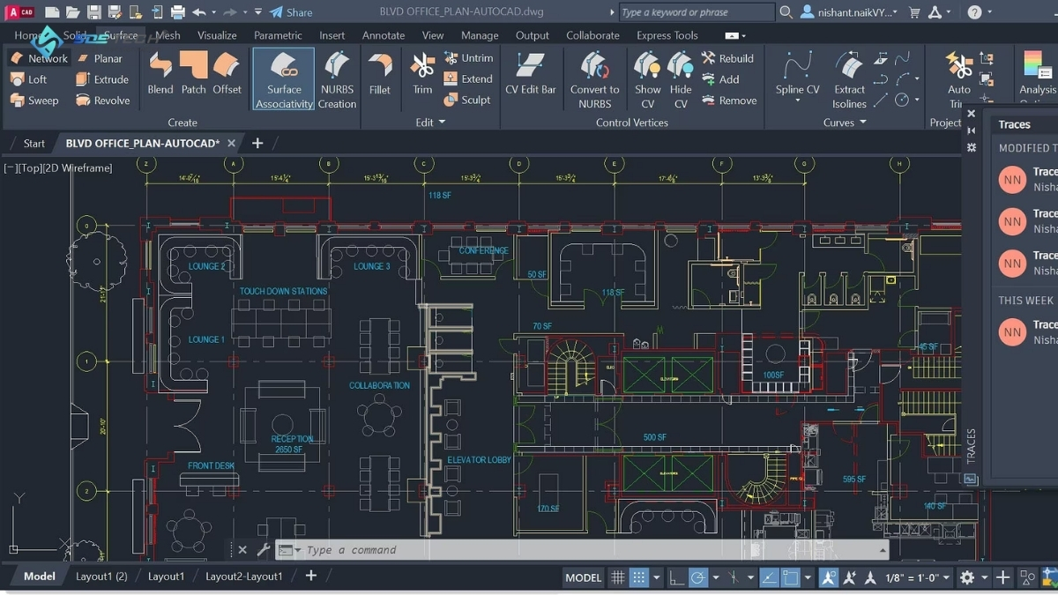Click the Blend surface tool
This screenshot has width=1058, height=595.
[160, 73]
